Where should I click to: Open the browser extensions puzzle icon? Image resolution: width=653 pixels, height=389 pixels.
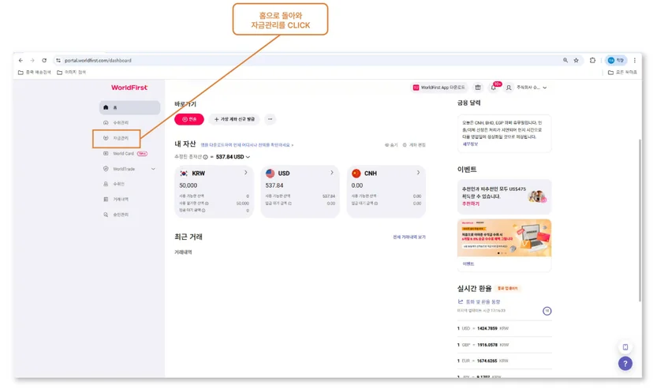[592, 61]
